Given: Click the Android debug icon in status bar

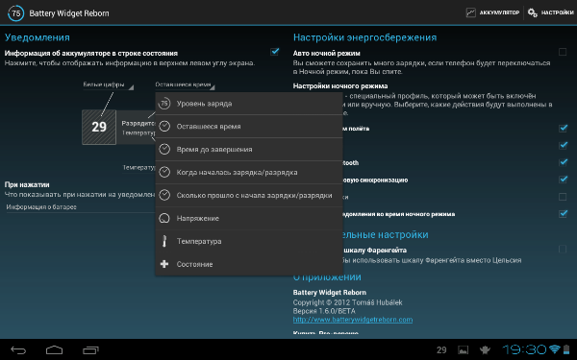Looking at the screenshot, I should (486, 350).
